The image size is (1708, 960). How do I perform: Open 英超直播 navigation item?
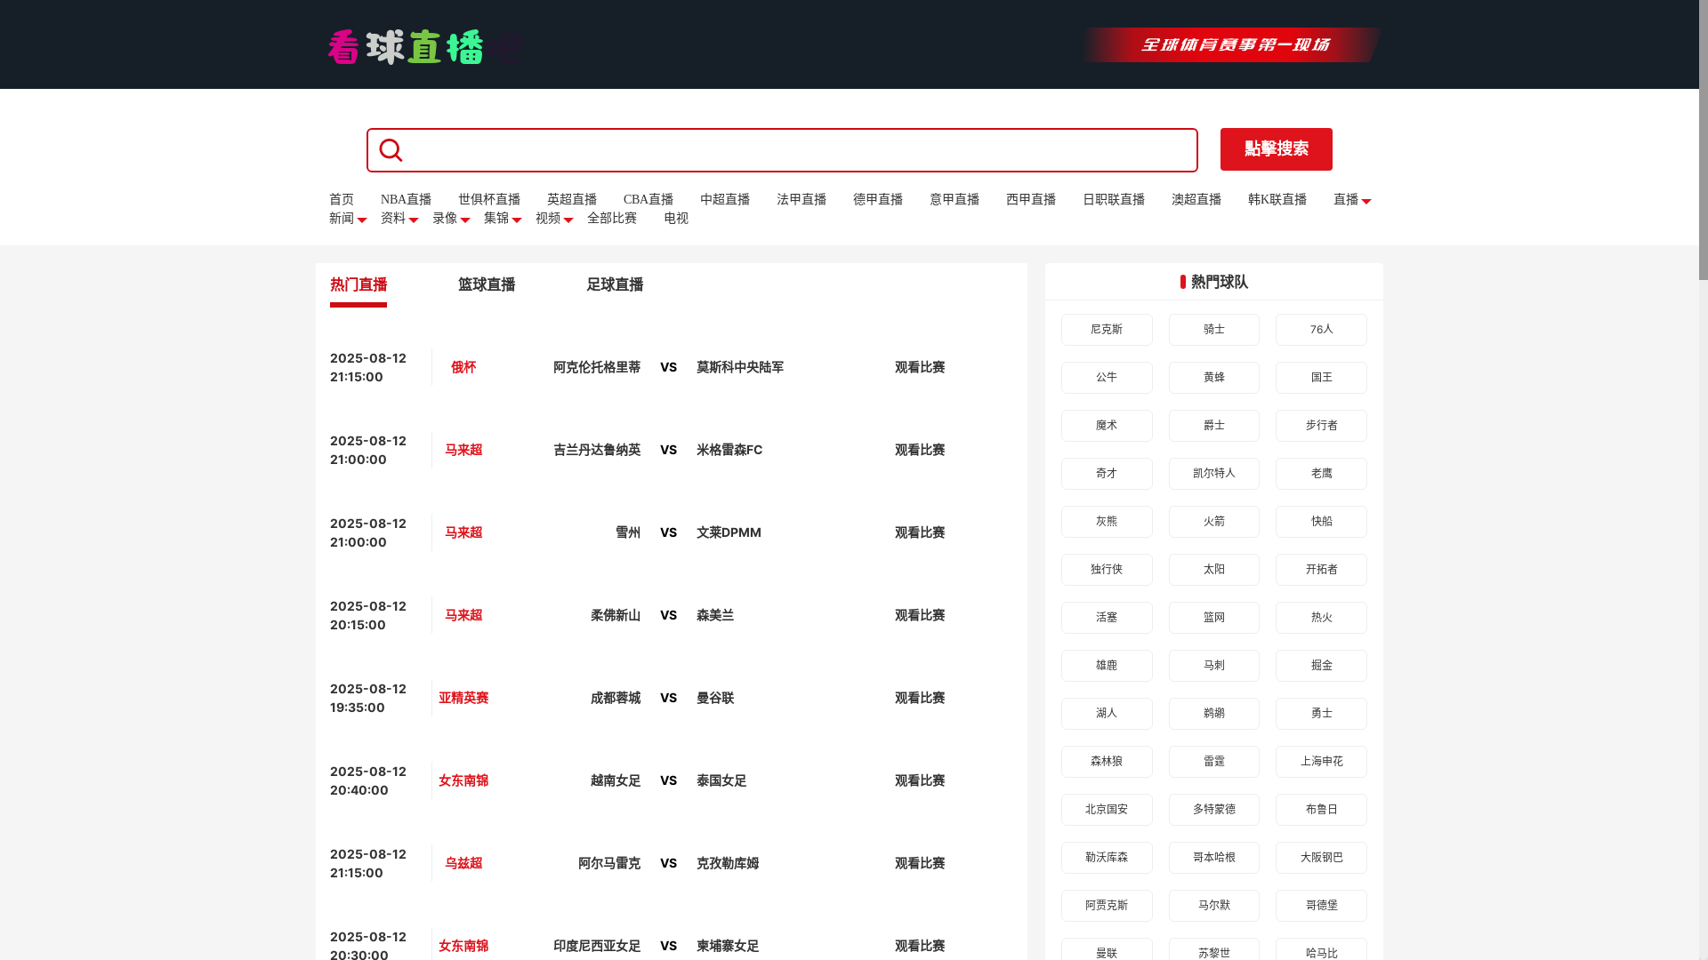(572, 200)
